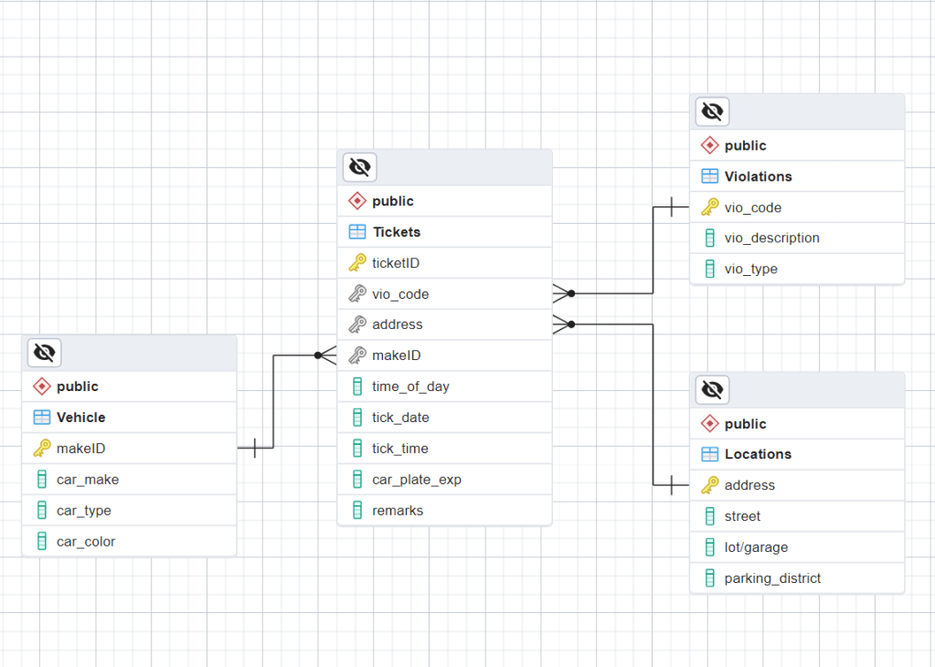Click the remarks column in Tickets
The width and height of the screenshot is (935, 667).
pyautogui.click(x=398, y=511)
